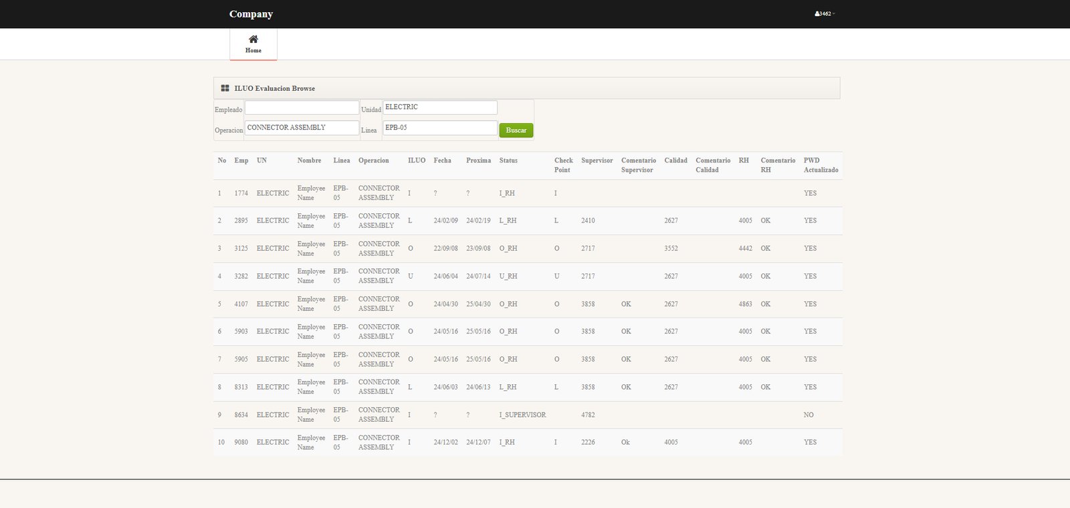
Task: Click Calidad value 3552
Action: (x=671, y=249)
